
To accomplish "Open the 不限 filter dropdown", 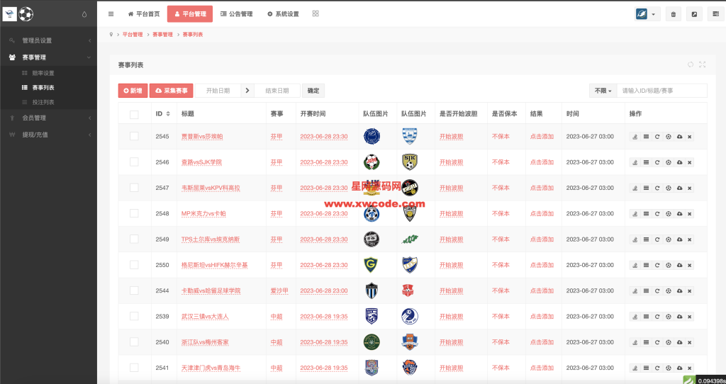I will (603, 91).
